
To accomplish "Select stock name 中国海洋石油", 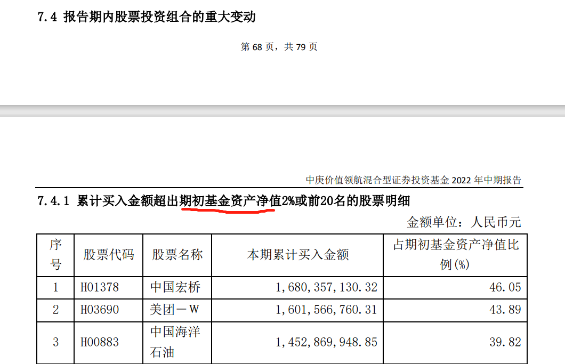I will point(175,342).
